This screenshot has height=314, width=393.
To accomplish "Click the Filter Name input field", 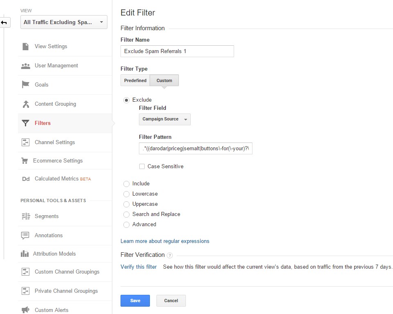I will pos(177,51).
